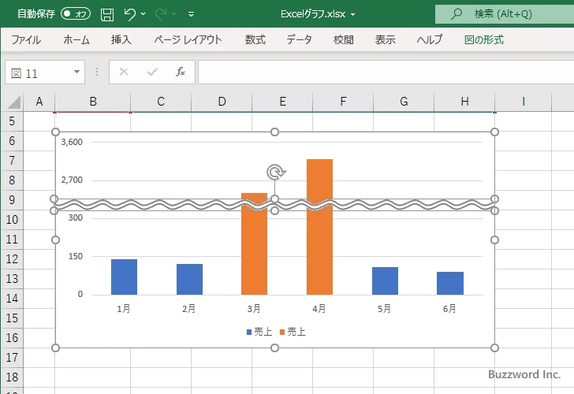Open the 校閲 tab
This screenshot has width=574, height=394.
tap(344, 39)
